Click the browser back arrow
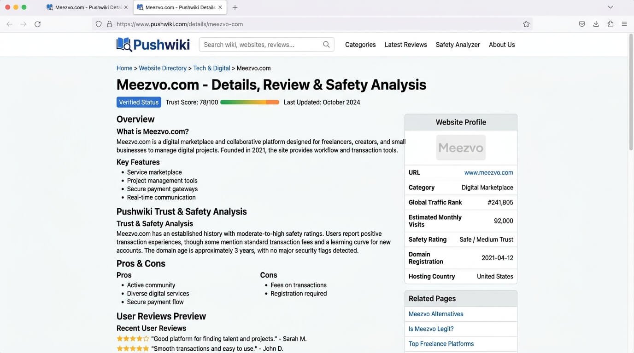 9,24
